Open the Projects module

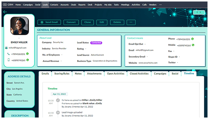(x=98, y=5)
